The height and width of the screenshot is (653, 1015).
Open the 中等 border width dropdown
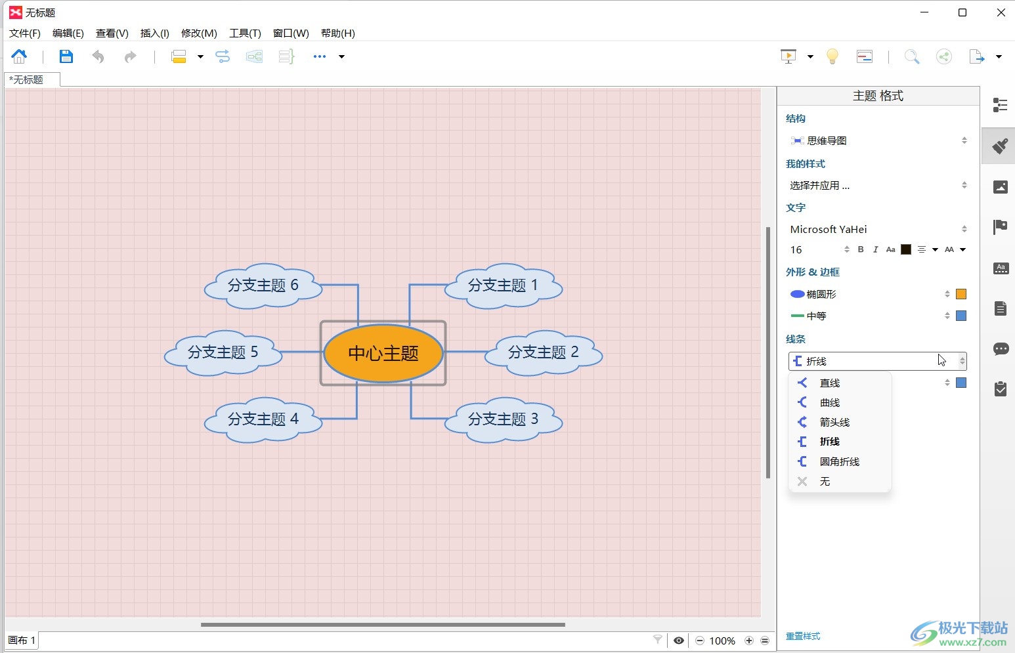pos(869,316)
